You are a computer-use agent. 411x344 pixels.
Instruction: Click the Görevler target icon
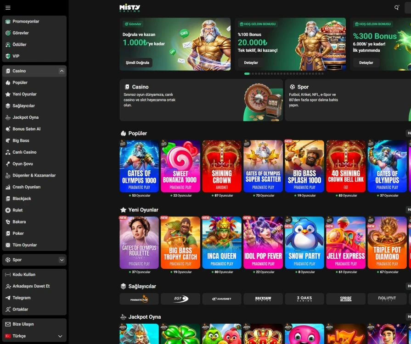8,33
